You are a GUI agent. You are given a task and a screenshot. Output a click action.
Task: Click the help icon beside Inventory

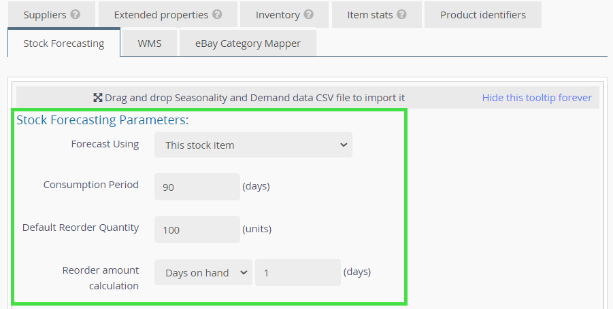click(x=309, y=14)
